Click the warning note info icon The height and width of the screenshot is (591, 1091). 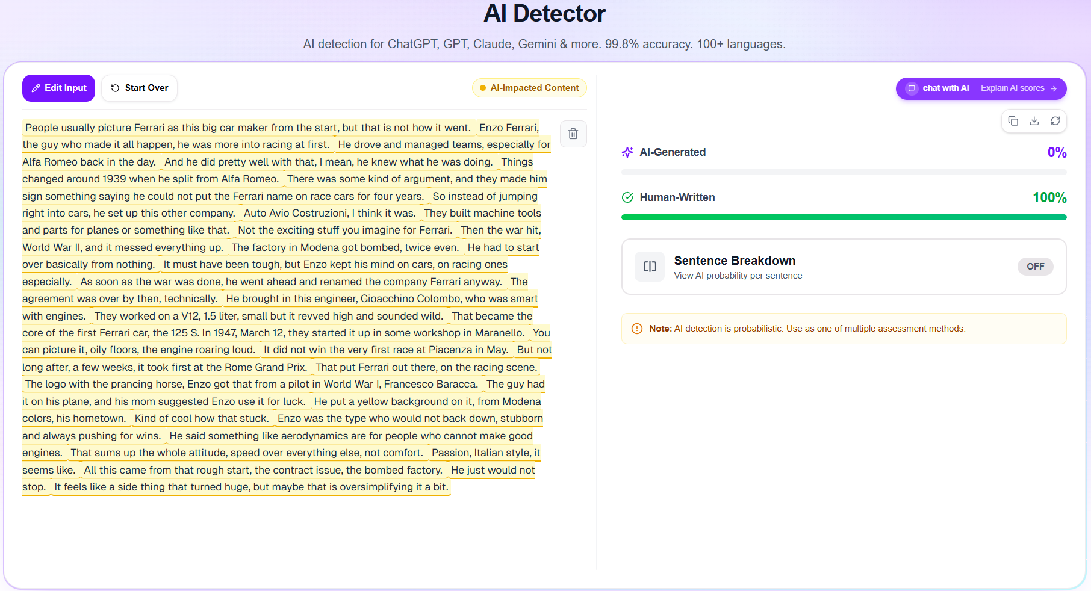[x=637, y=329]
